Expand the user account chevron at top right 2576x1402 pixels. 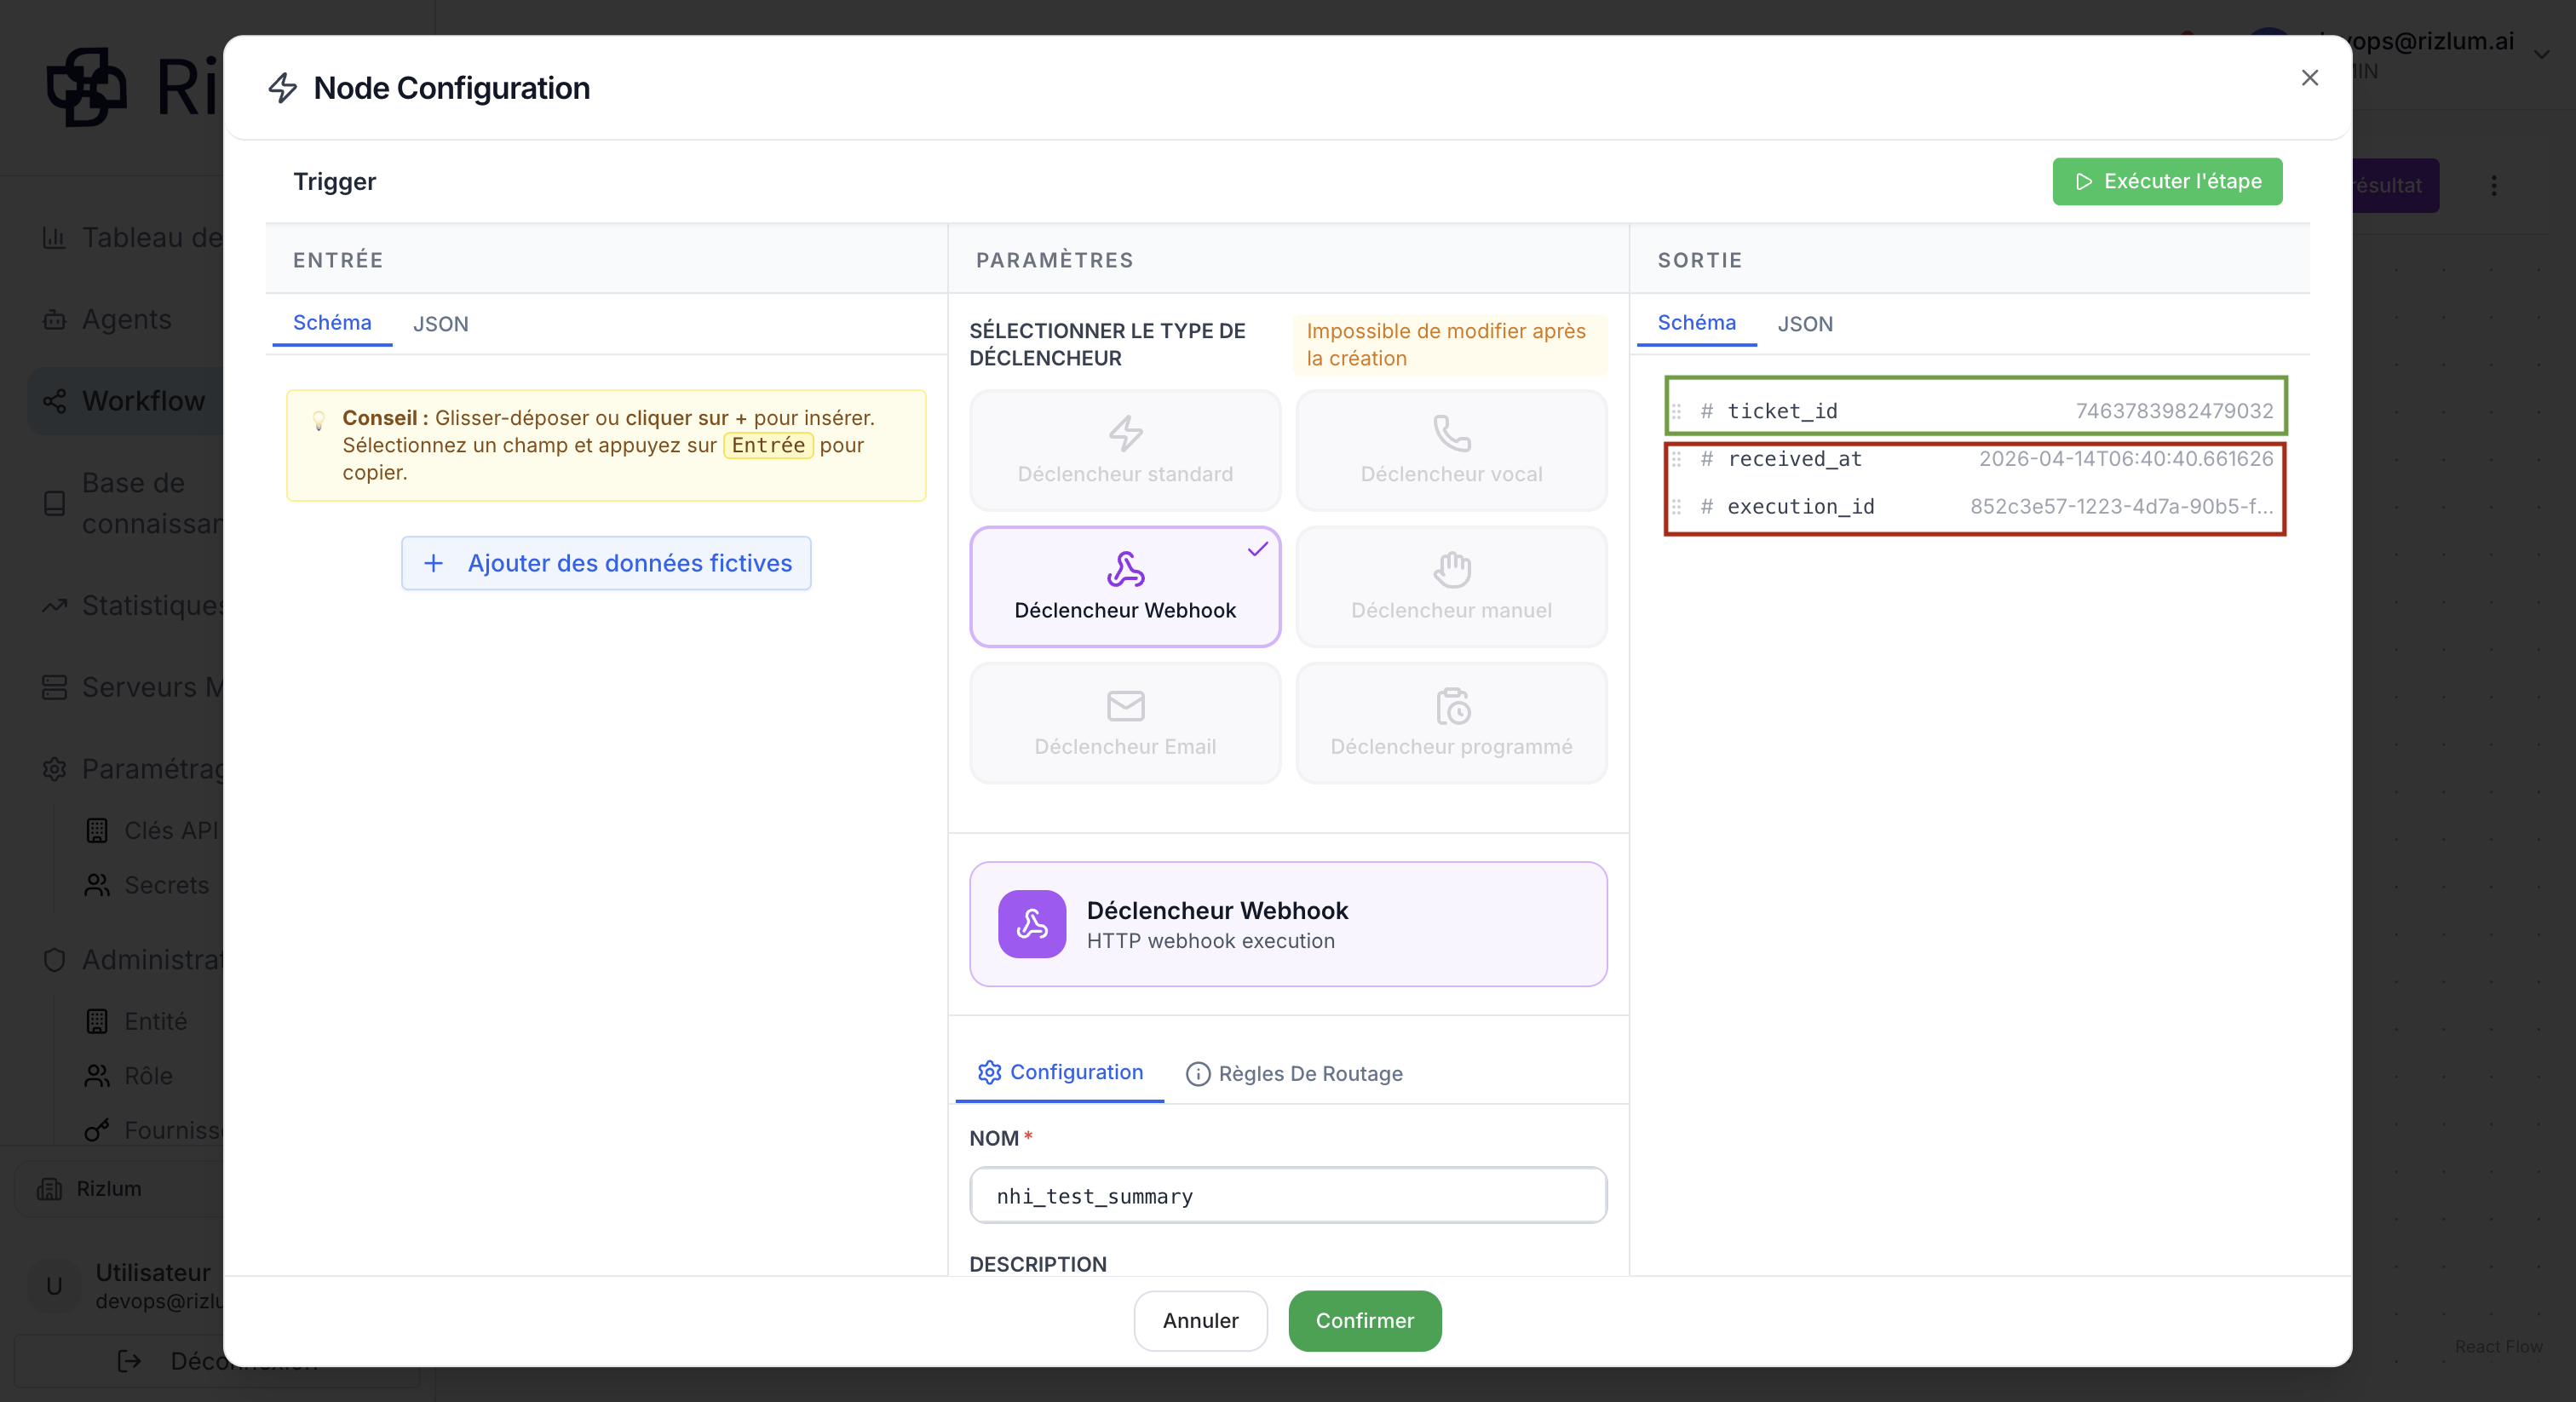point(2541,55)
